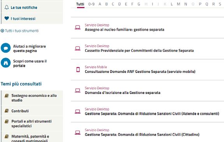Click Servizio Desktop label above Cassetto Previdenziale
The height and width of the screenshot is (142, 224).
97,46
